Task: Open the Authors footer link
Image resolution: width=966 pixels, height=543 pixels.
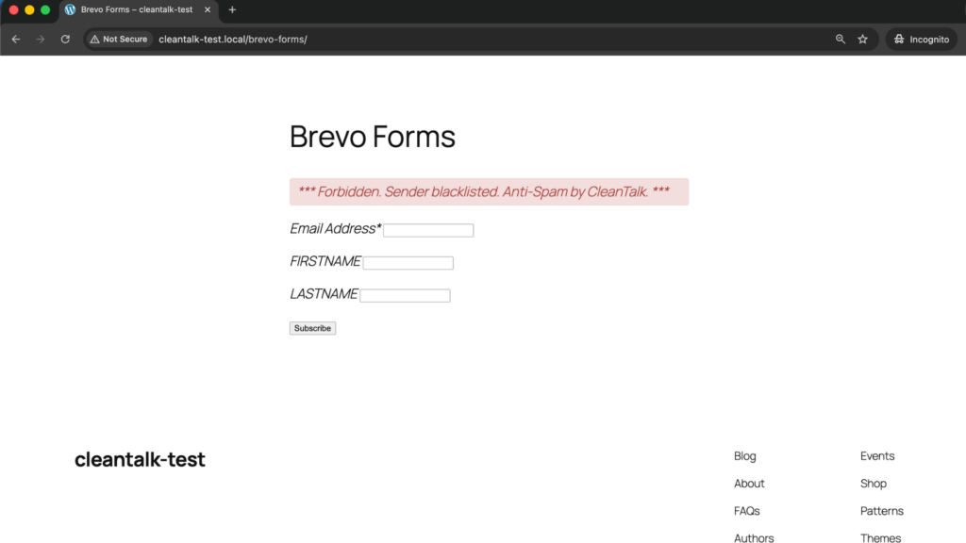Action: point(754,538)
